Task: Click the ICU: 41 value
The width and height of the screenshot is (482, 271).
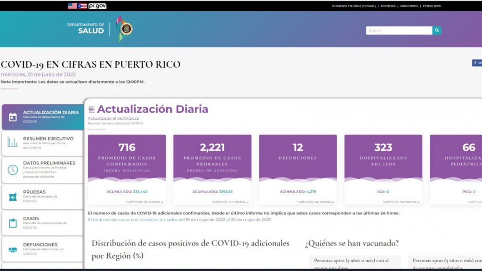Action: click(383, 191)
